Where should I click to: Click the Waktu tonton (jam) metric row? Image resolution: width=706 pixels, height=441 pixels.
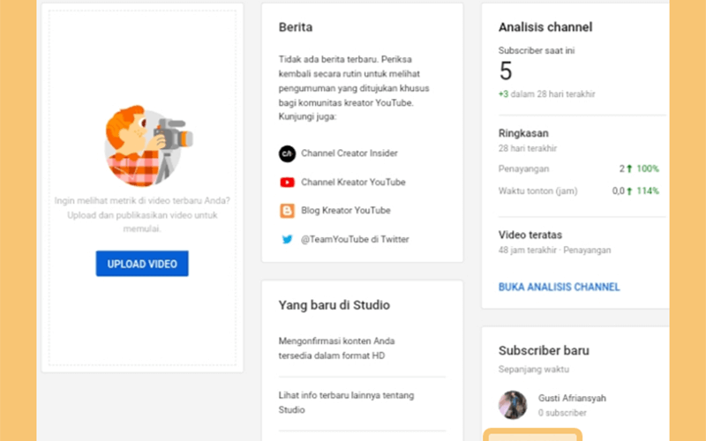point(579,191)
